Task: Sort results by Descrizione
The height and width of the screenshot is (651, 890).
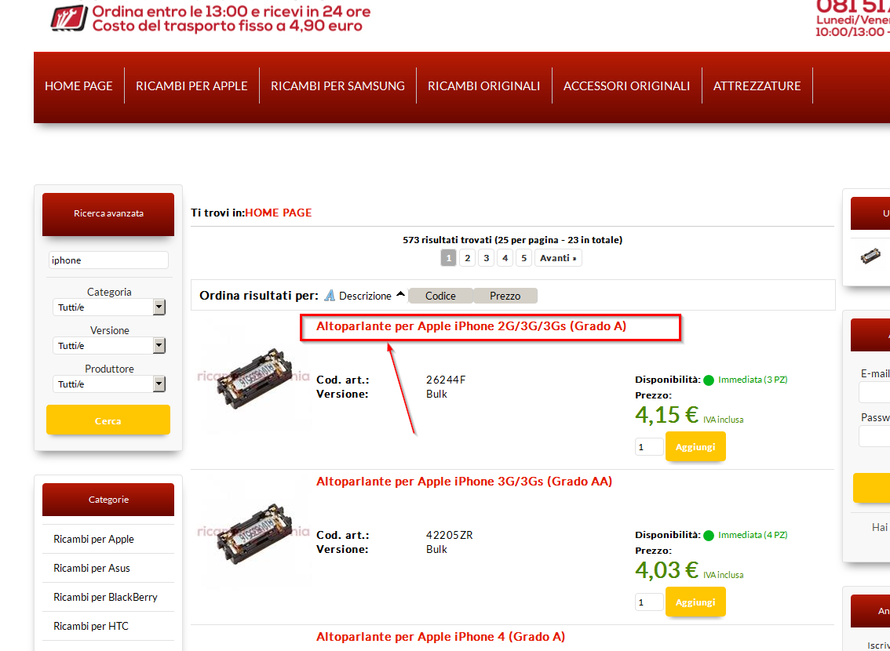Action: coord(365,296)
